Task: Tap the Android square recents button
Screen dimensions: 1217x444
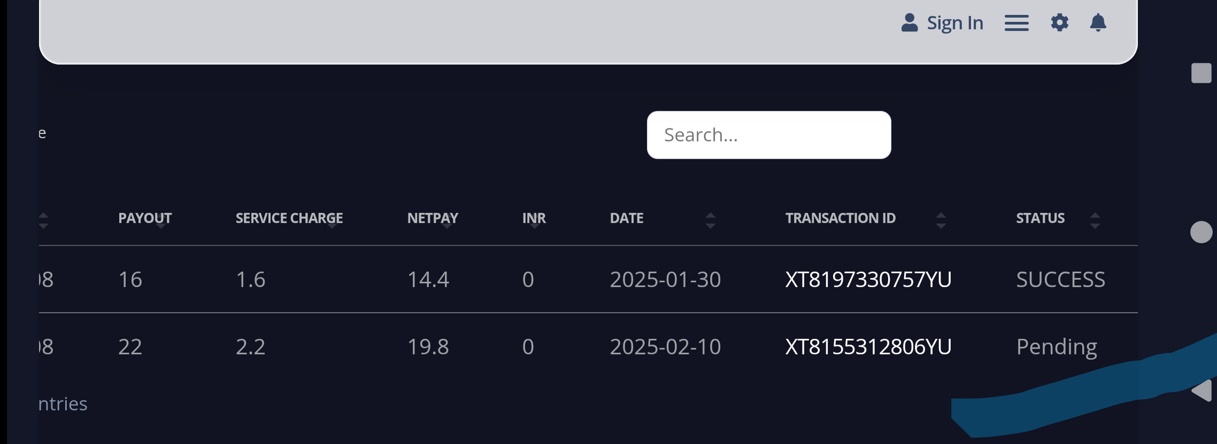Action: 1201,73
